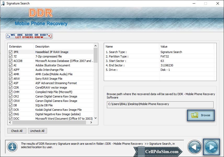This screenshot has height=157, width=224.
Task: Select 'Hasselblad 3F RAW Image' description
Action: pyautogui.click(x=52, y=52)
